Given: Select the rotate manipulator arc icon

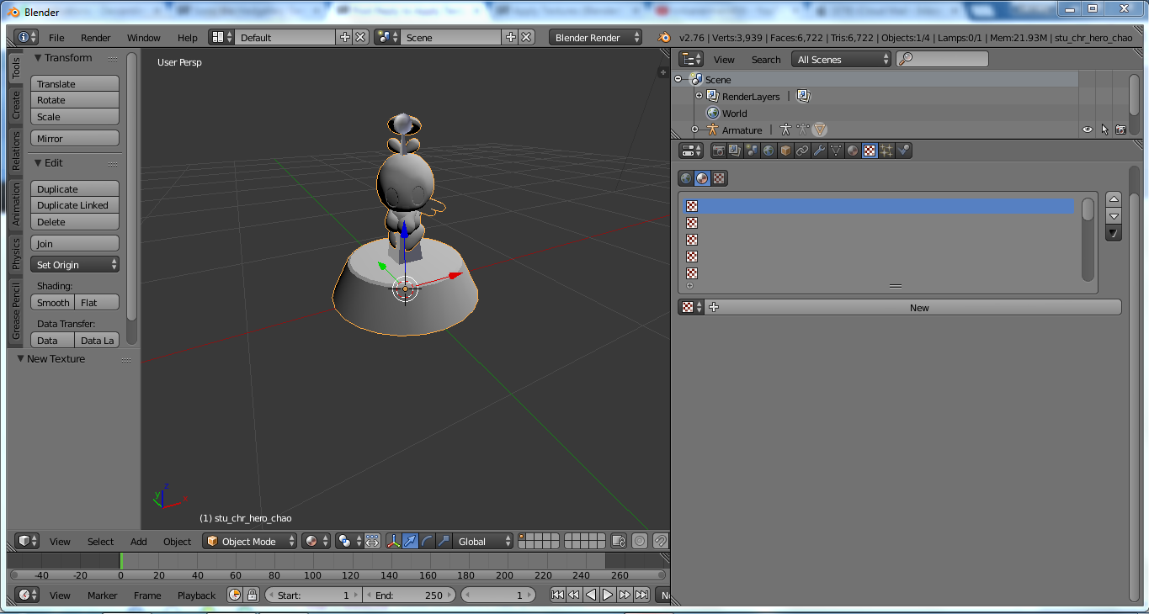Looking at the screenshot, I should [x=427, y=541].
